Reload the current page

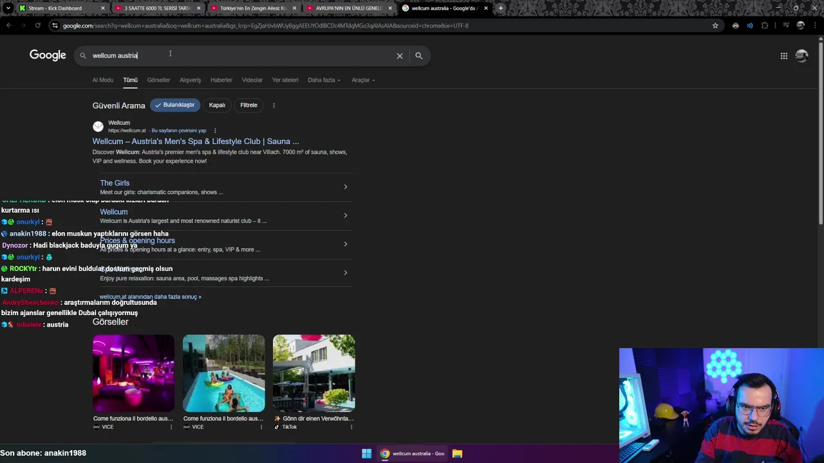[38, 26]
